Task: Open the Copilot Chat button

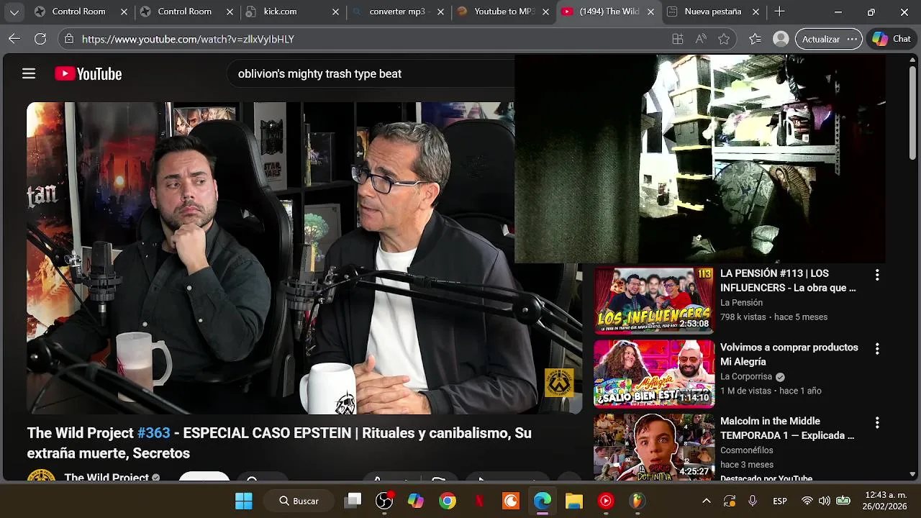Action: pyautogui.click(x=892, y=39)
